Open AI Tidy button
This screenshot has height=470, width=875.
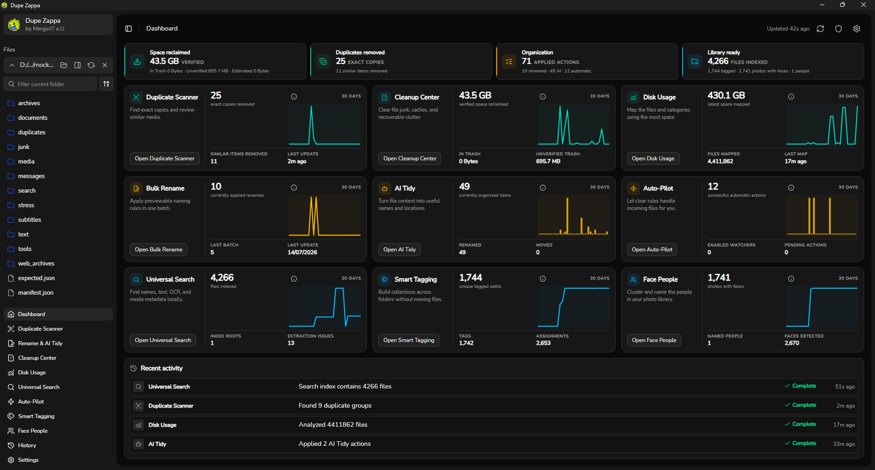tap(399, 250)
